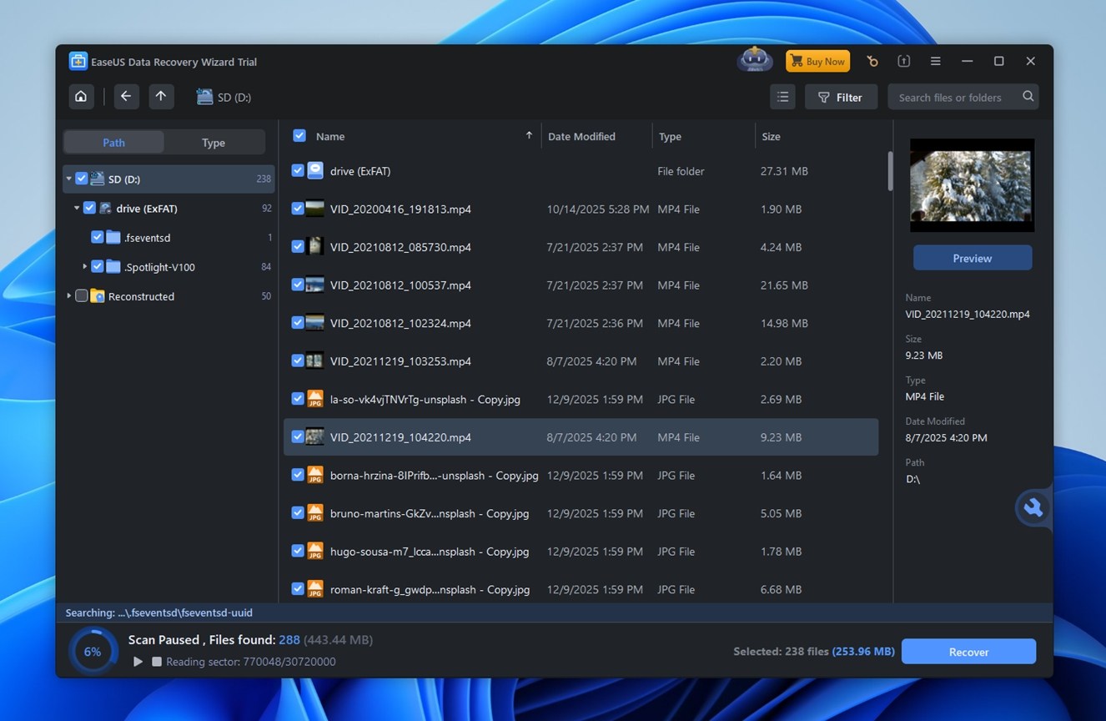Click the Home icon in the toolbar
Image resolution: width=1106 pixels, height=721 pixels.
80,96
